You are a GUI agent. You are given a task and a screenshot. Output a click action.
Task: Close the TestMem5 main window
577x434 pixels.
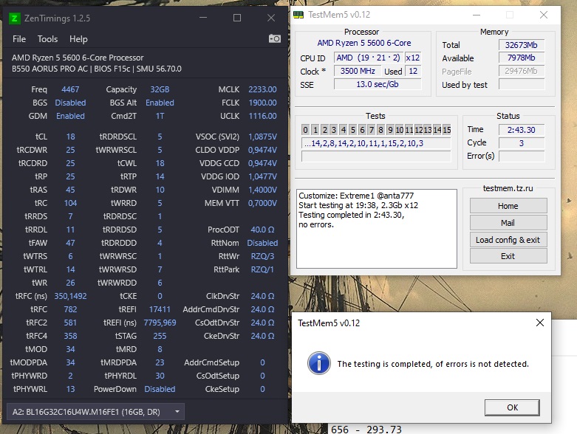(x=544, y=15)
